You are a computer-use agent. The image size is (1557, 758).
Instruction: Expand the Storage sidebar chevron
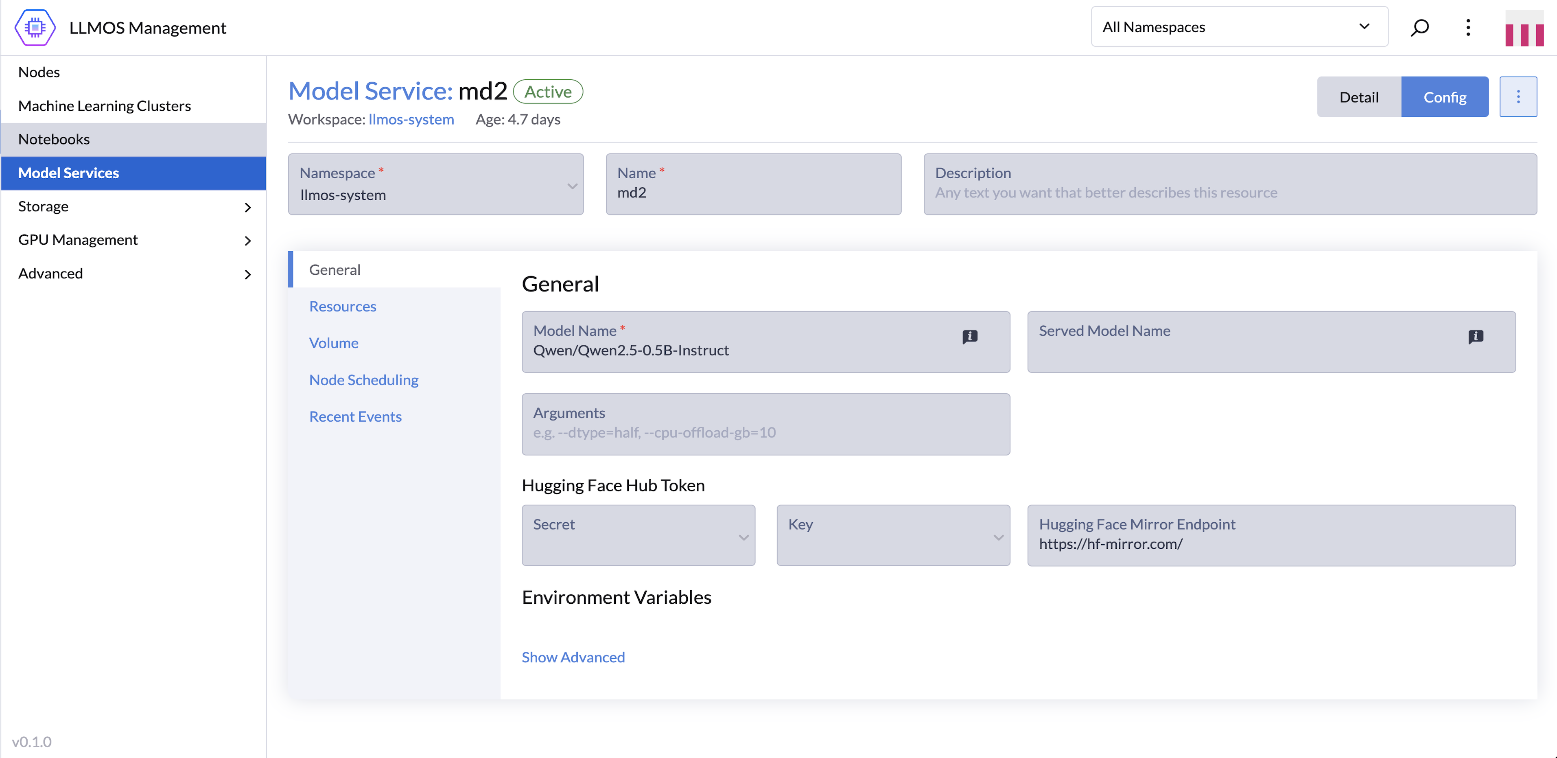(247, 207)
